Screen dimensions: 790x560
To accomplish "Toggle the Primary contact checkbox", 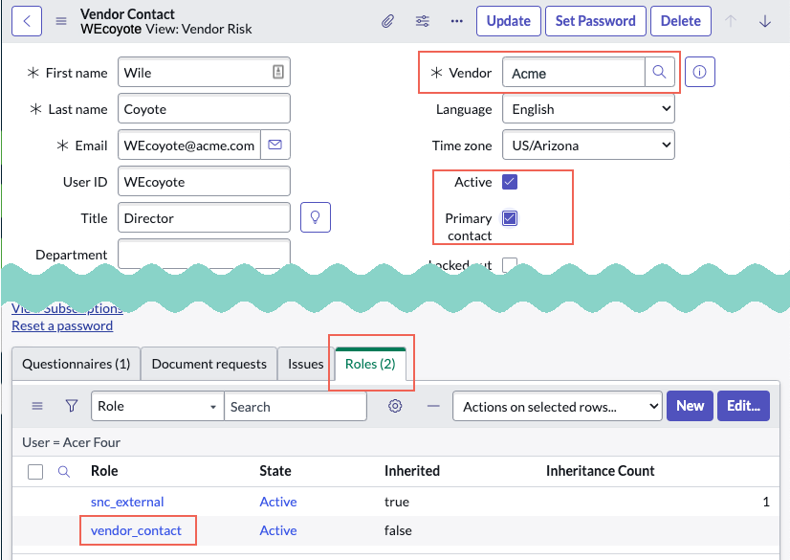I will tap(510, 218).
